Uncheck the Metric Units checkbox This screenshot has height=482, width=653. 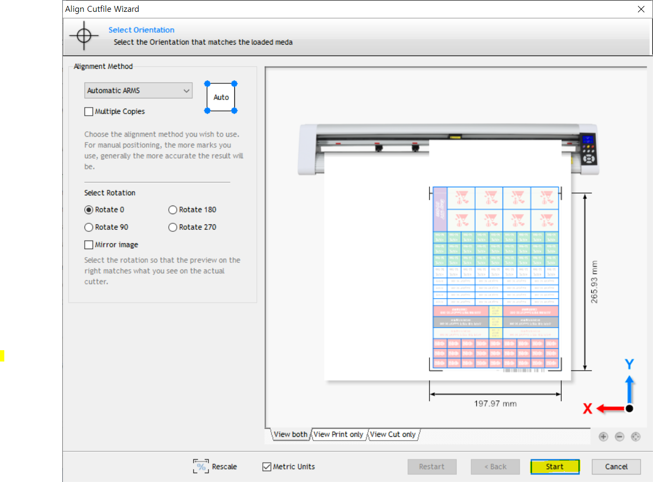[x=267, y=467]
